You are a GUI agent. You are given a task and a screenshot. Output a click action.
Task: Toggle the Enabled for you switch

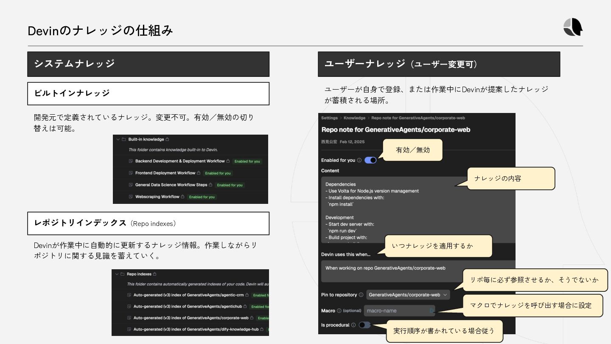370,160
